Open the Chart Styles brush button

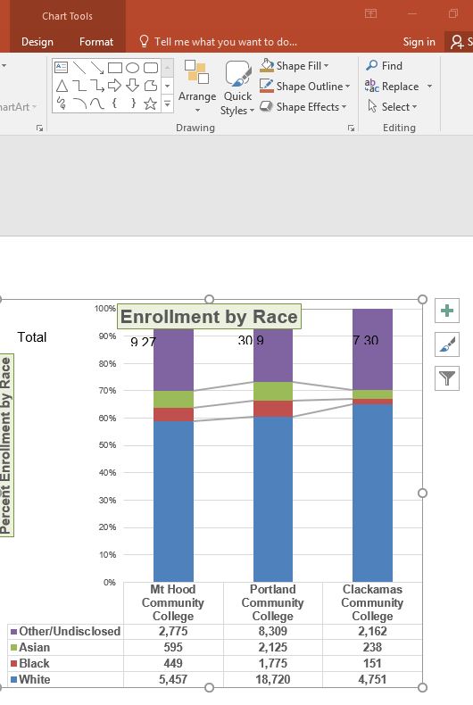click(x=447, y=344)
